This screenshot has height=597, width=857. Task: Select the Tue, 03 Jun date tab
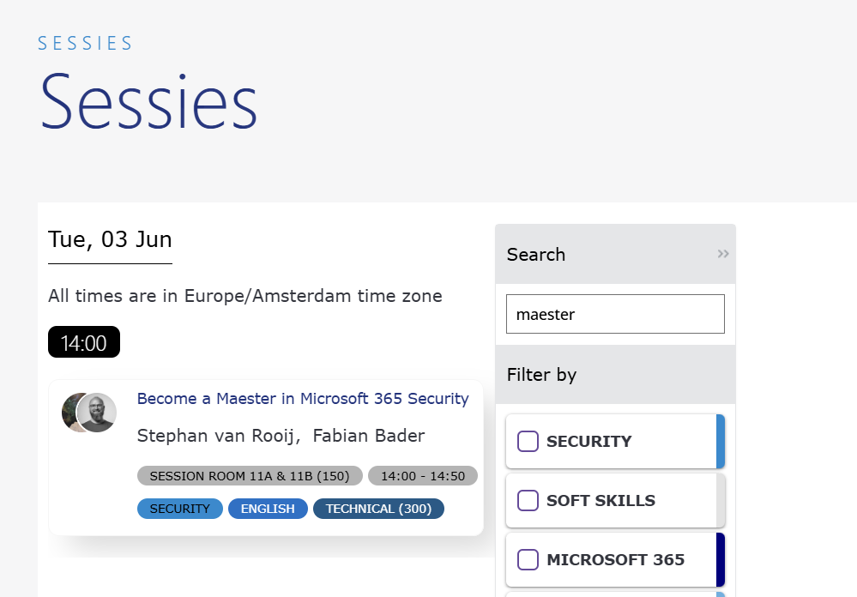pos(110,240)
